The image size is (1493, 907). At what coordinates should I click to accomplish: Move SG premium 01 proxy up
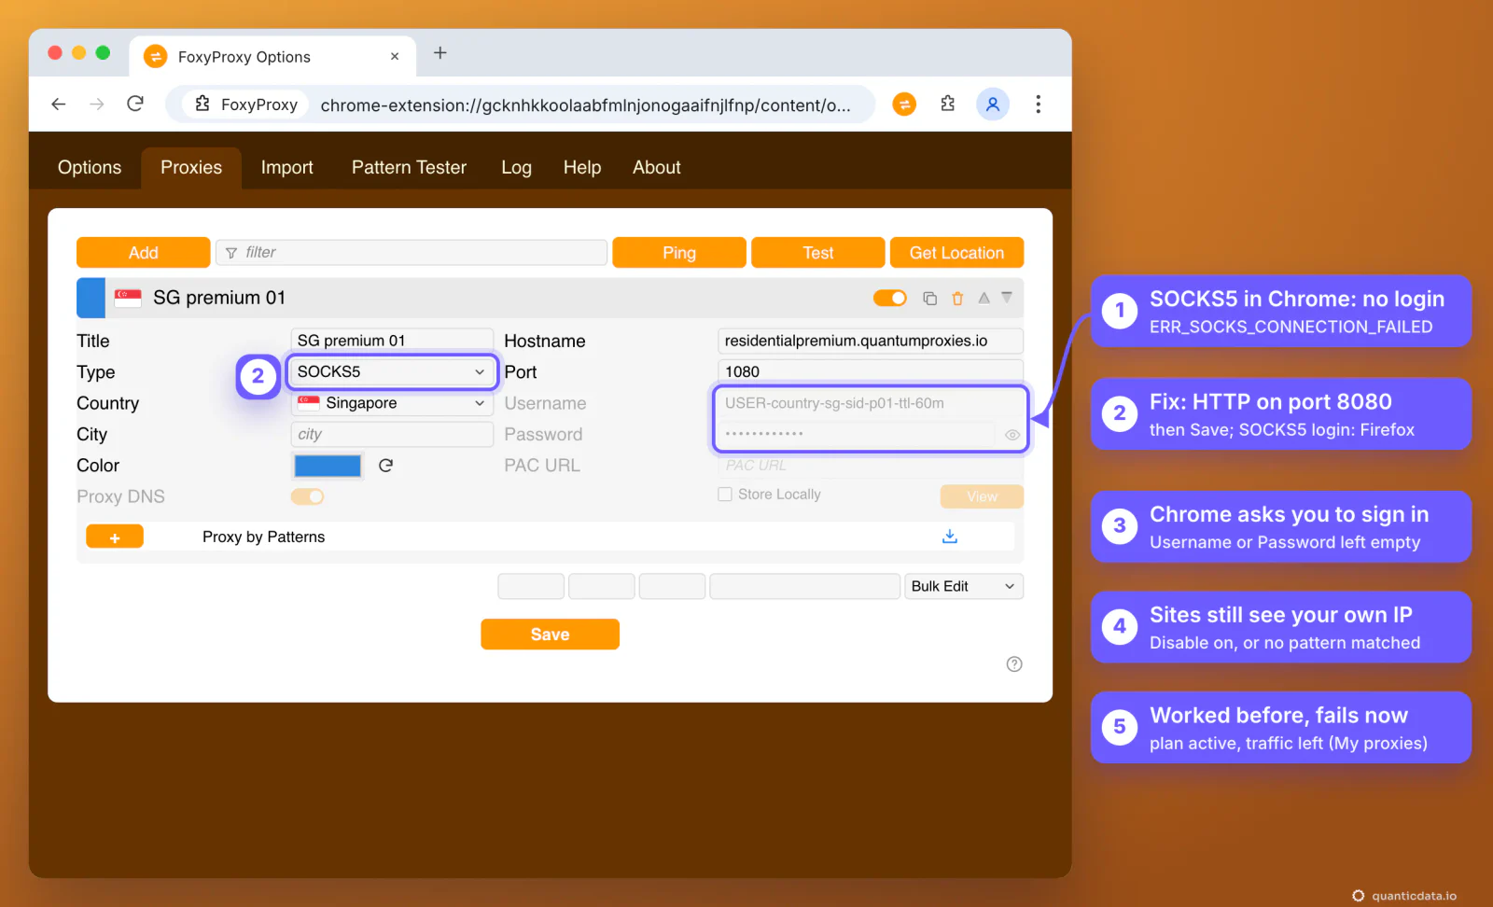pyautogui.click(x=984, y=298)
